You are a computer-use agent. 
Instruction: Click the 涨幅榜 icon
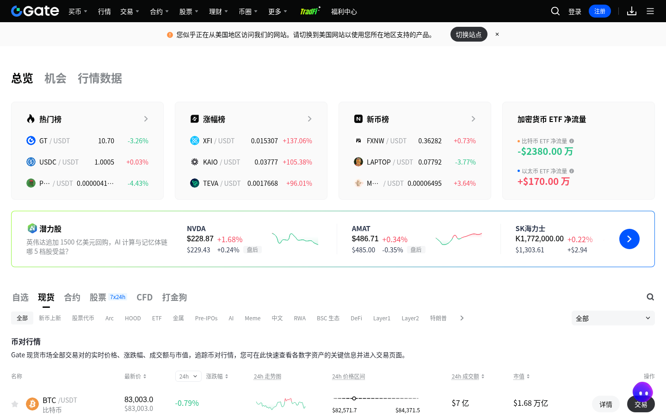(x=195, y=119)
